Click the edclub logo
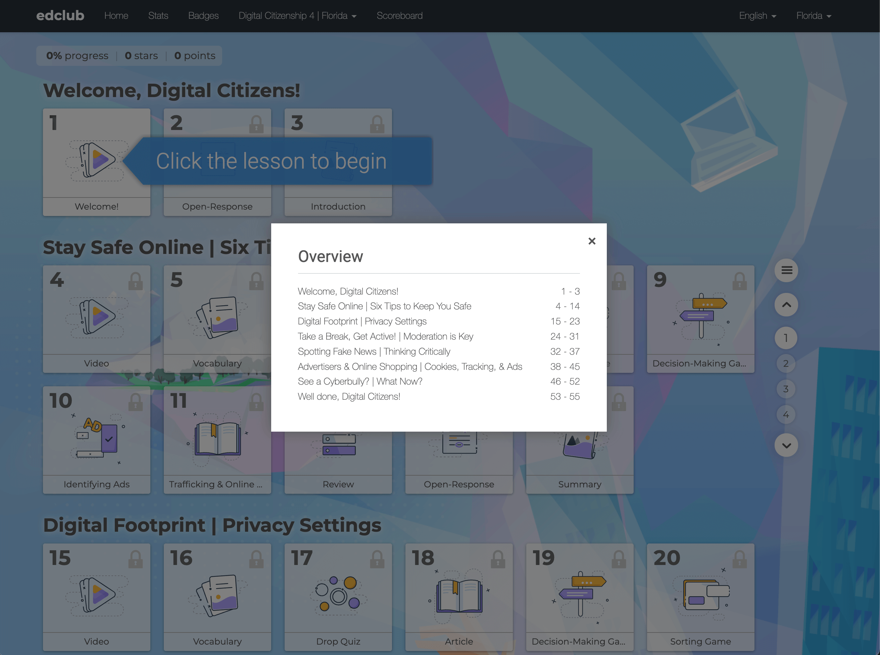This screenshot has height=655, width=880. point(60,16)
